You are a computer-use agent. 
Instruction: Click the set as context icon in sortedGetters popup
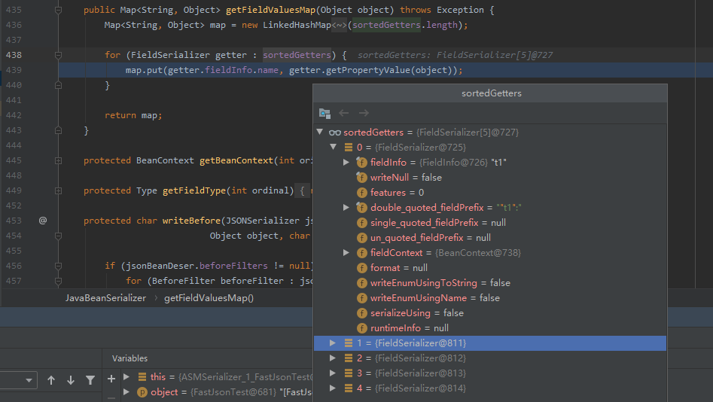point(325,113)
